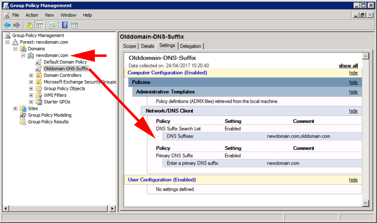
Task: Select the Group Policy Modeling node
Action: point(50,115)
